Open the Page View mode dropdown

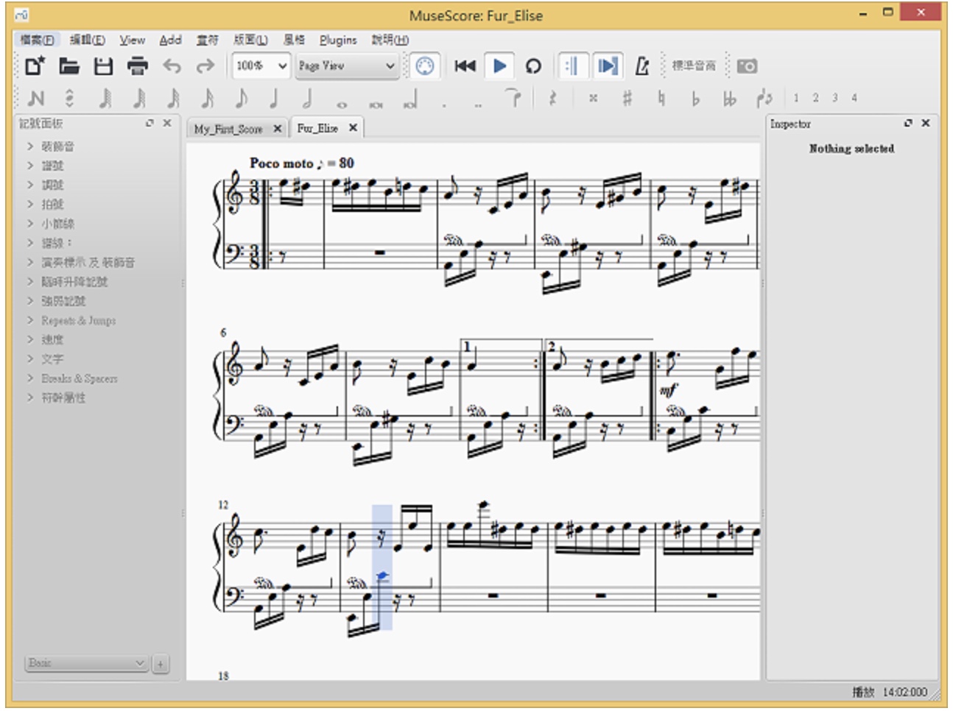click(x=347, y=66)
